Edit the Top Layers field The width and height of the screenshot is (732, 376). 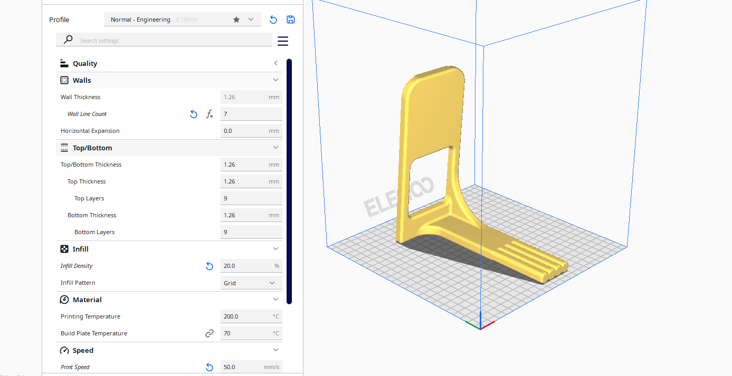251,198
